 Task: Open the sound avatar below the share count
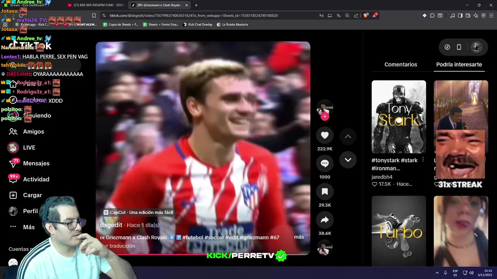(x=325, y=248)
